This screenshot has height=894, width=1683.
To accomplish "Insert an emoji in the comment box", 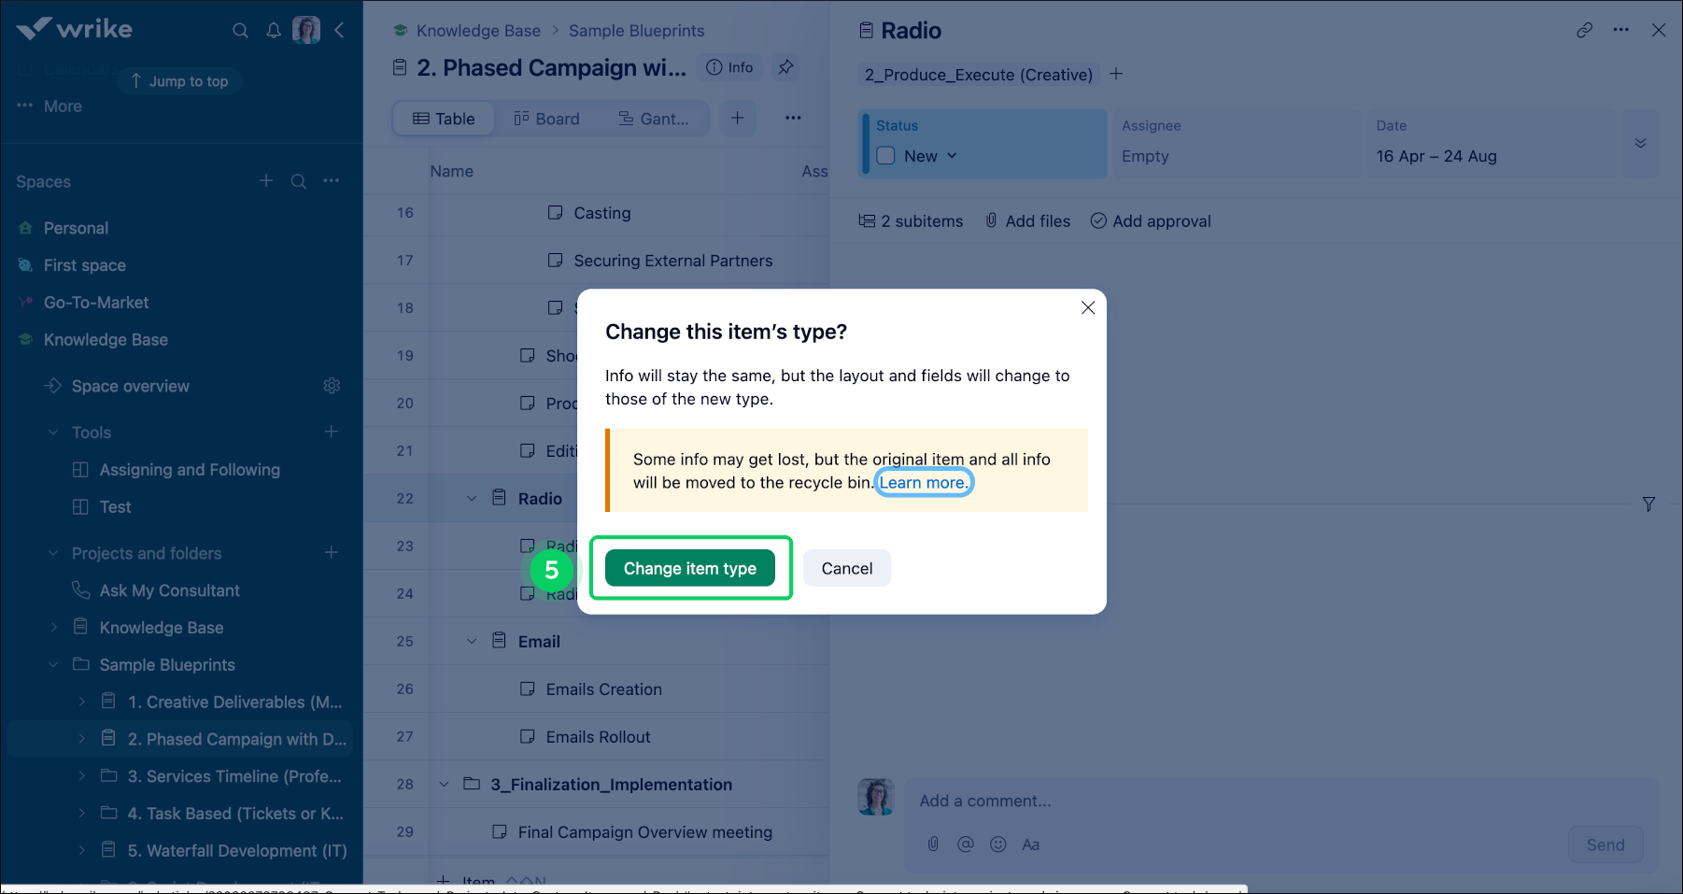I will pyautogui.click(x=997, y=844).
